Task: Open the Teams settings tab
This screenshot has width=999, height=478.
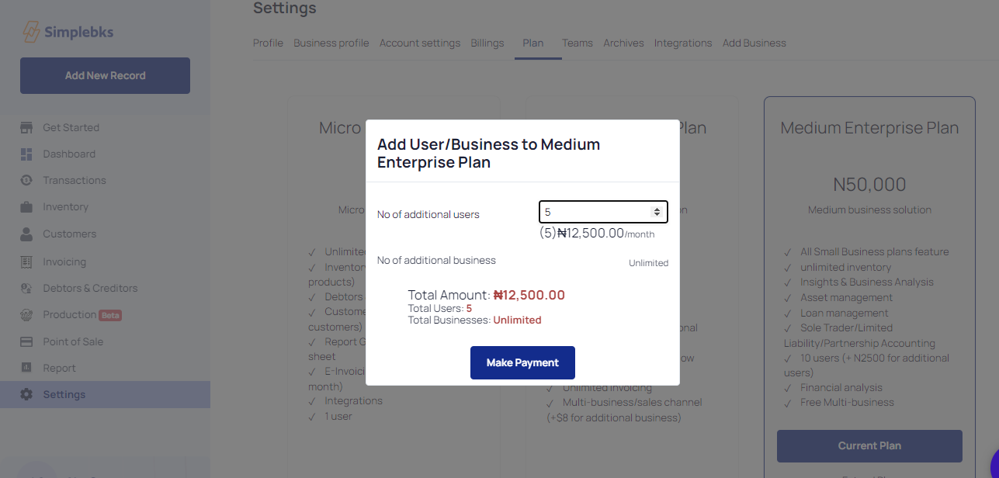Action: click(577, 43)
